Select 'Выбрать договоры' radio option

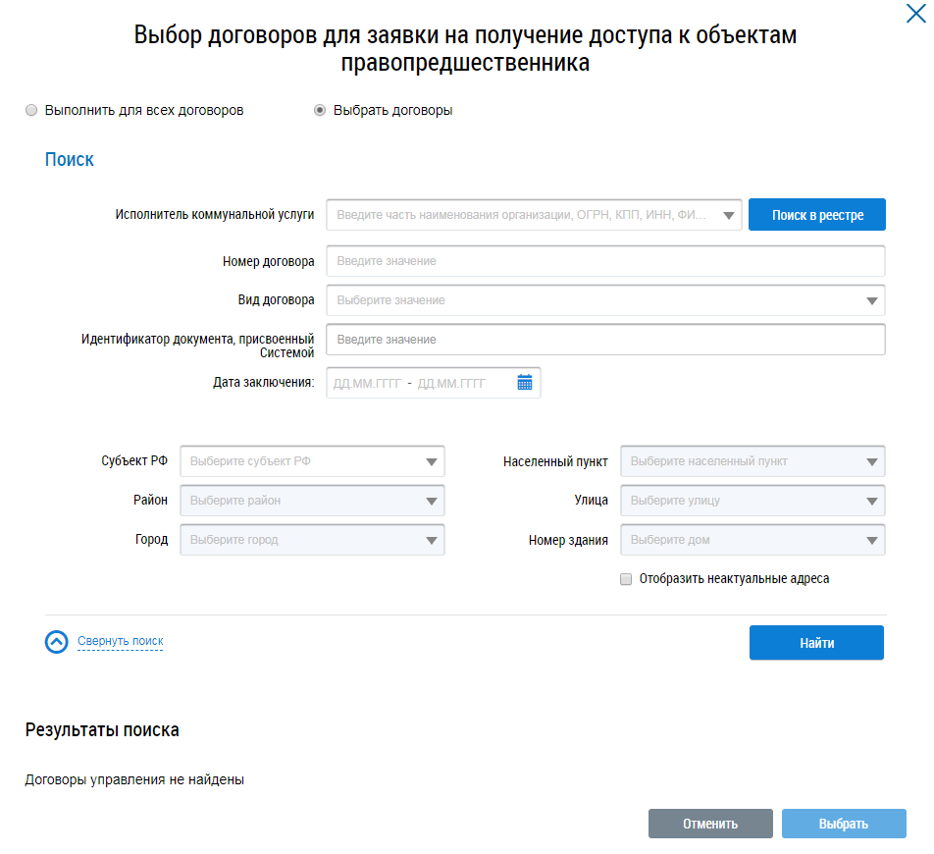point(320,111)
